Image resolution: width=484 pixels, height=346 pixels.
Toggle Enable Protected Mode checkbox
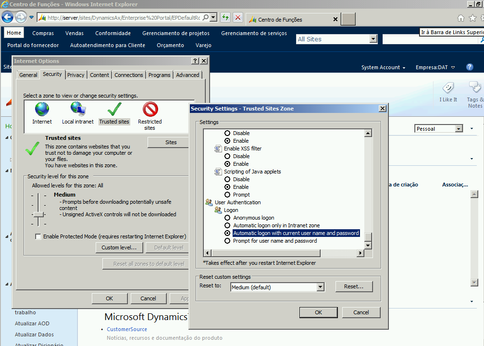tap(38, 236)
